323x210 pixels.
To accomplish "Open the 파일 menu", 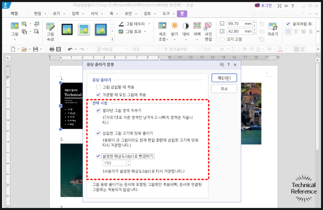I will (14, 14).
